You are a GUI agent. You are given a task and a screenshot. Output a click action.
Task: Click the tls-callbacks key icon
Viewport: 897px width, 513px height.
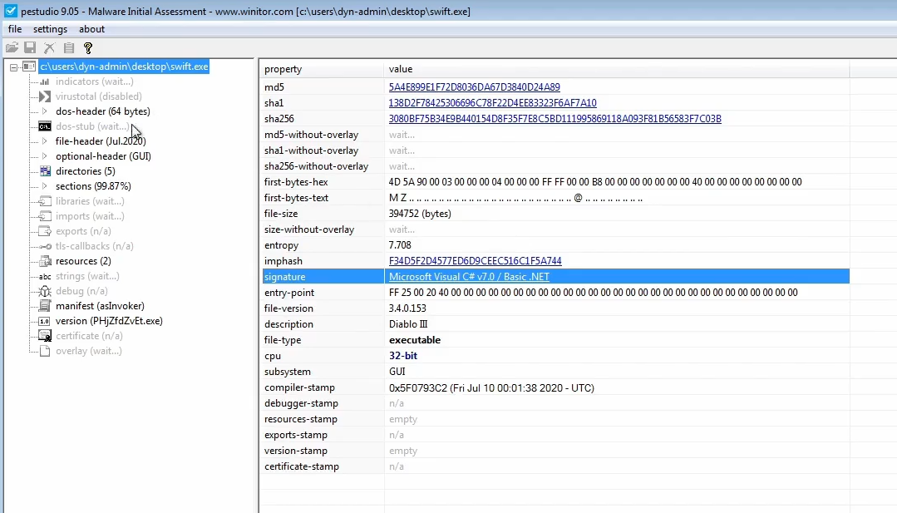coord(45,246)
